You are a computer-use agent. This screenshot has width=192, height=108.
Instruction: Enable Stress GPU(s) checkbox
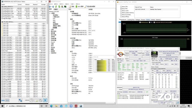tap(121, 16)
